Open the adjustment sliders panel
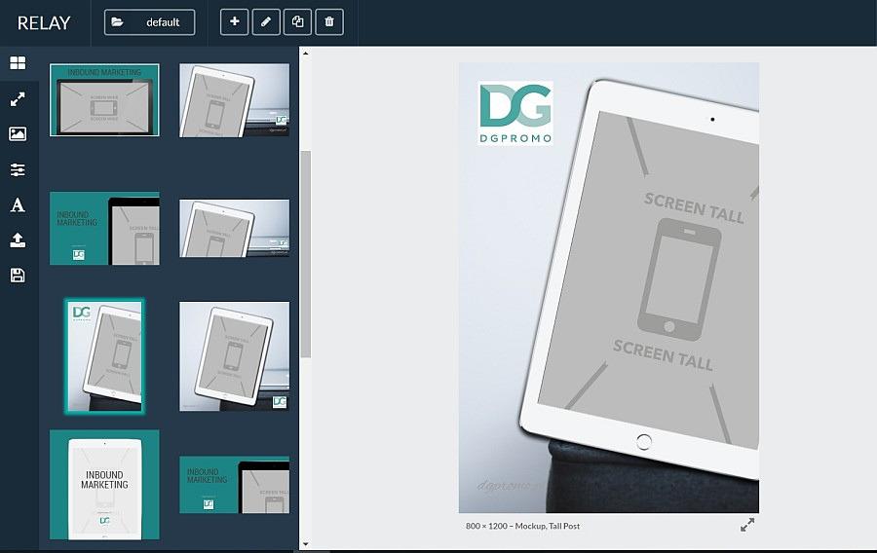This screenshot has width=877, height=553. 18,169
